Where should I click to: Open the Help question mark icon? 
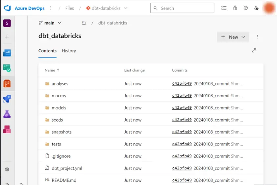coord(245,8)
